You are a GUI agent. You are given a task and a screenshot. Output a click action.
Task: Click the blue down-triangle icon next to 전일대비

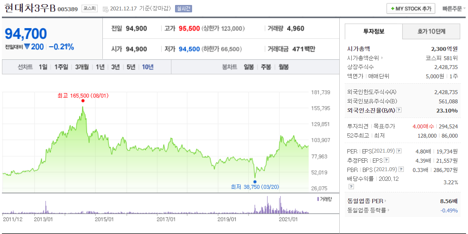(x=27, y=47)
